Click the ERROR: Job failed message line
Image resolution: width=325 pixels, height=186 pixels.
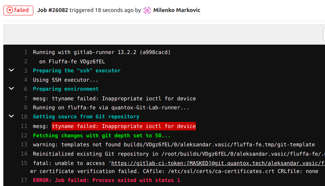point(106,180)
